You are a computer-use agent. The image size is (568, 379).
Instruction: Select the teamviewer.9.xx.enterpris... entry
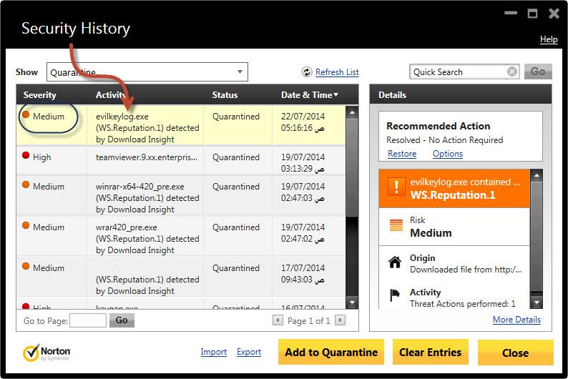147,157
